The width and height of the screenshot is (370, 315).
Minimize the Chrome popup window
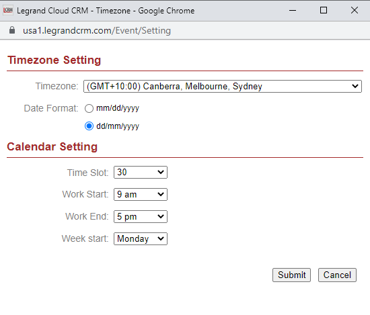pos(293,10)
